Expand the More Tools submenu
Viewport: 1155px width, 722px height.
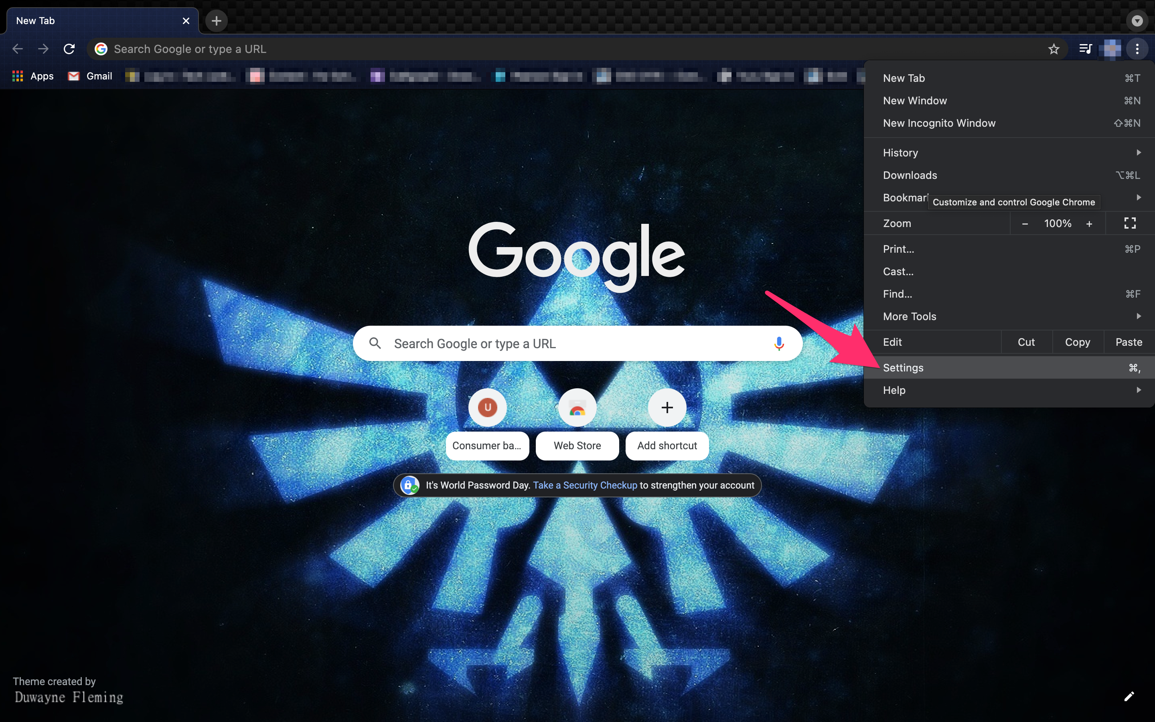pos(1009,316)
